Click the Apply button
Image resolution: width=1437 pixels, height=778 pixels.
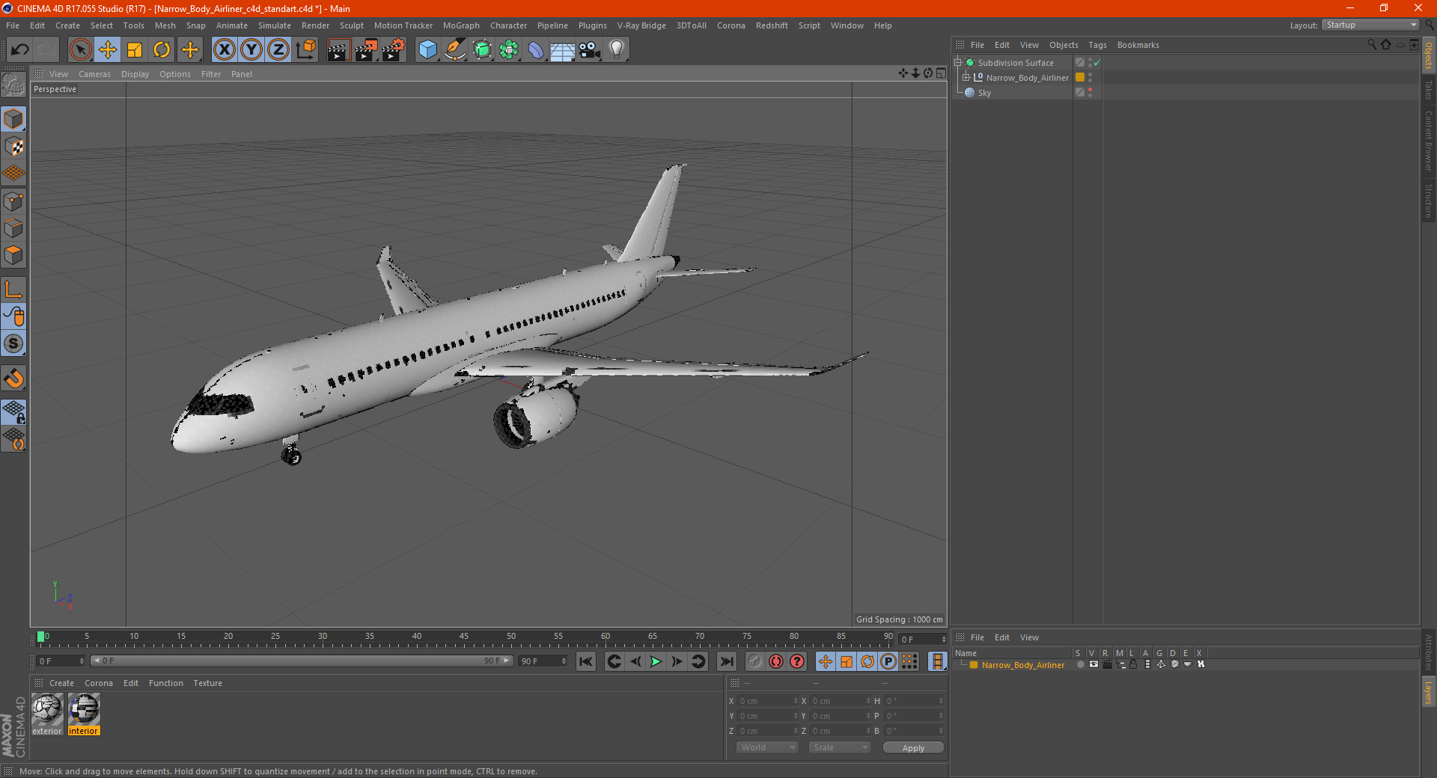pyautogui.click(x=913, y=747)
